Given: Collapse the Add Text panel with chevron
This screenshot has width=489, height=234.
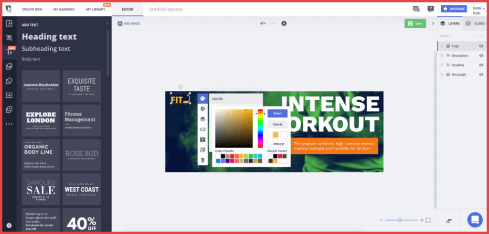Looking at the screenshot, I should [107, 23].
